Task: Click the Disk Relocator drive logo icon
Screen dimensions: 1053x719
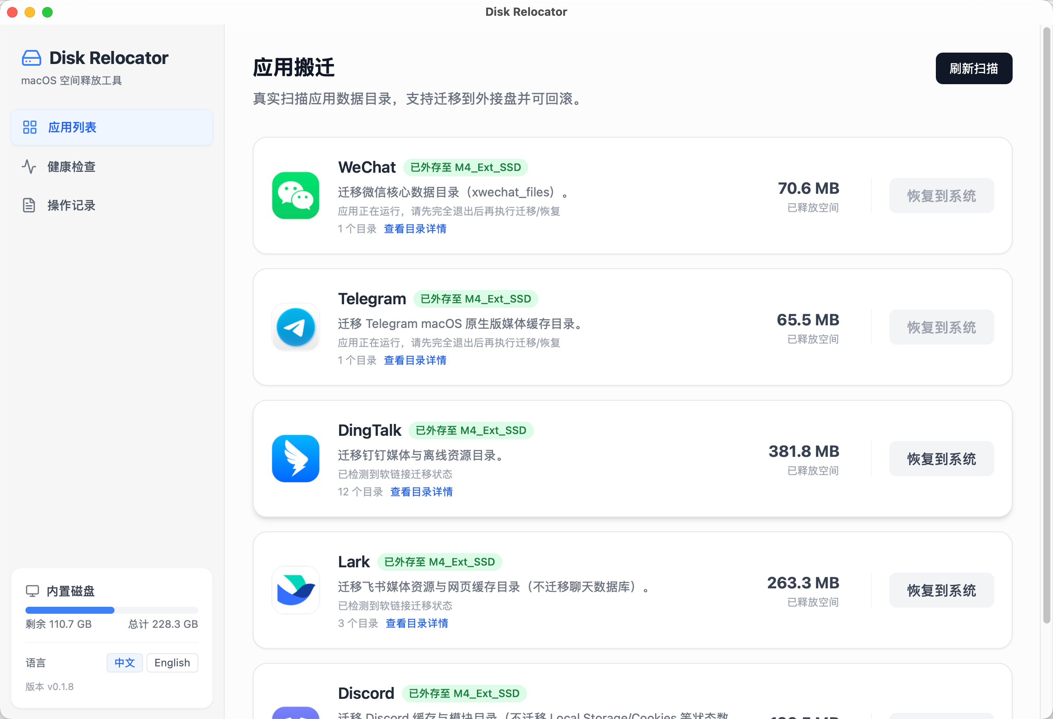Action: point(31,58)
